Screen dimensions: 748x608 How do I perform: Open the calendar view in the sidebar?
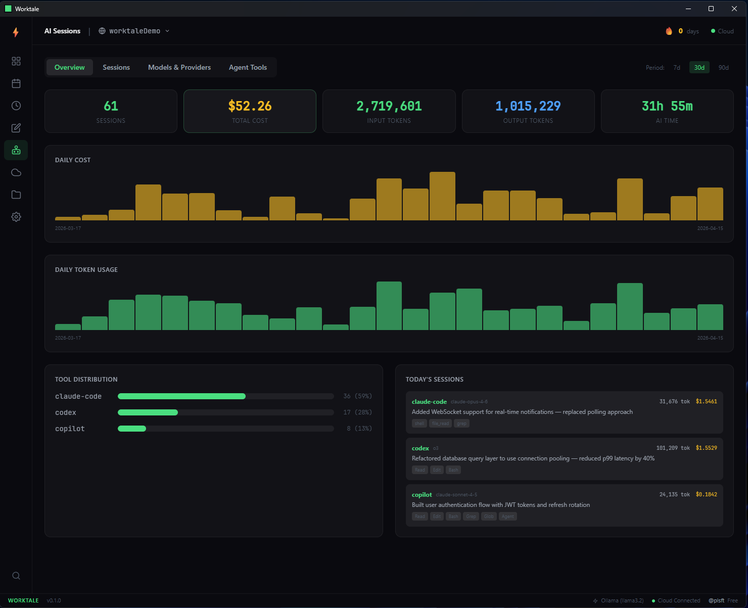point(16,83)
